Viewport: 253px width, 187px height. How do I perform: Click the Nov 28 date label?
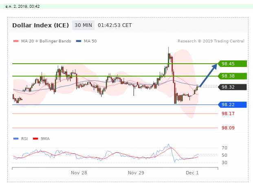pyautogui.click(x=79, y=173)
